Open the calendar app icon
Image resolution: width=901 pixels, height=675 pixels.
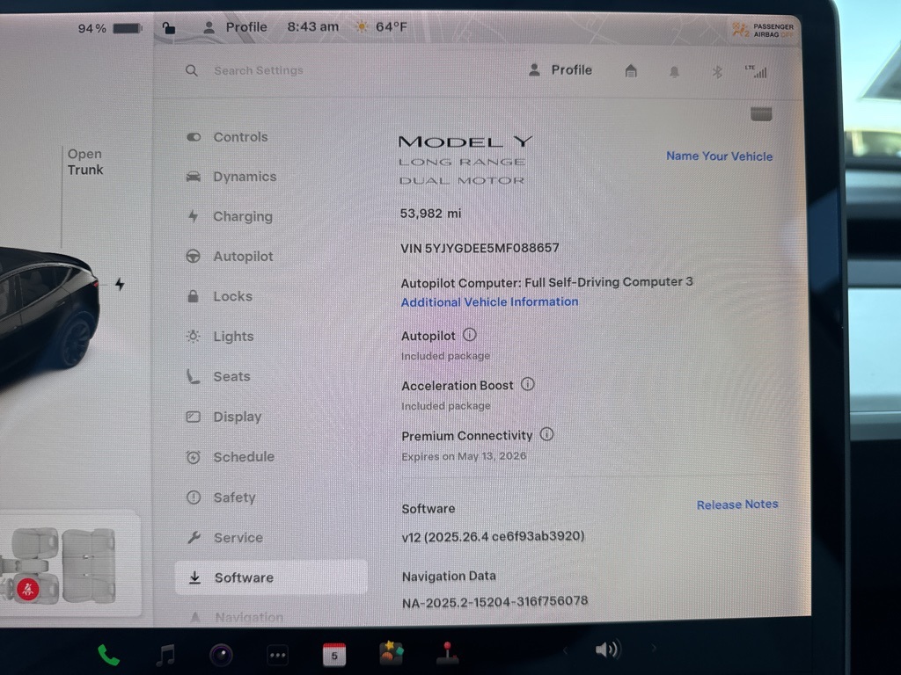pos(334,654)
